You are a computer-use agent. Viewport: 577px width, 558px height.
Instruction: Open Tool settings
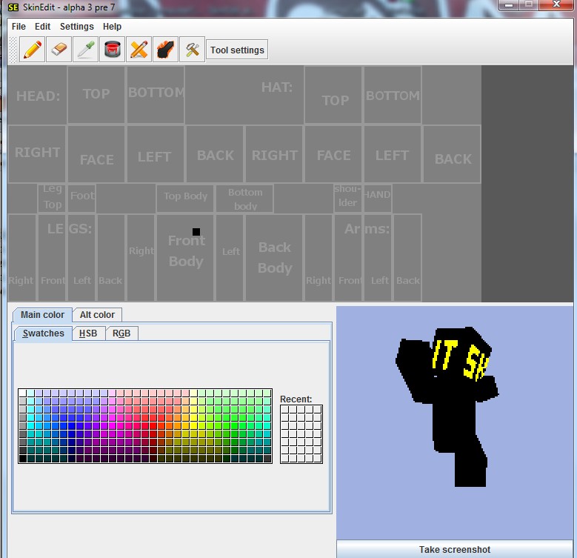237,50
